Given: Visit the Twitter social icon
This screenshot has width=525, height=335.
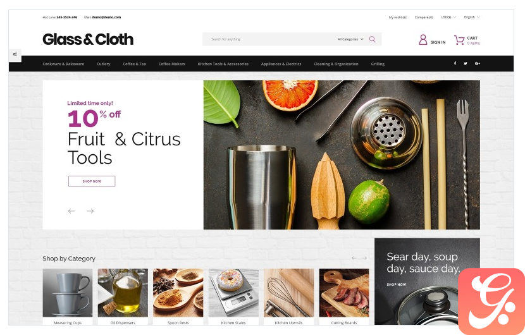Looking at the screenshot, I should coord(466,64).
